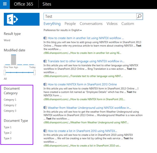Click the left handle of date slider
157x153 pixels.
[x=5, y=72]
